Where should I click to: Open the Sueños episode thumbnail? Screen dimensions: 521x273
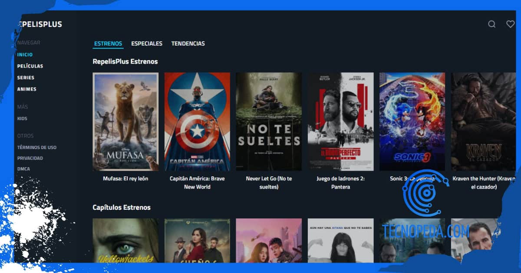[197, 240]
